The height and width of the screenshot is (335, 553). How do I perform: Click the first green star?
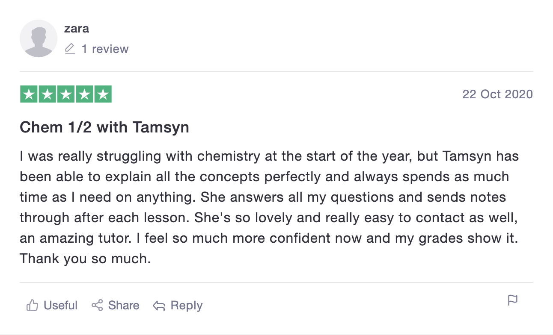[29, 94]
